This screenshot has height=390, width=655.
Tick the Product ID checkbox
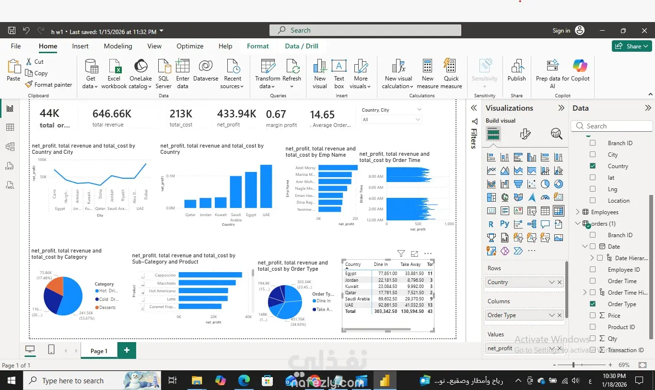(x=593, y=327)
